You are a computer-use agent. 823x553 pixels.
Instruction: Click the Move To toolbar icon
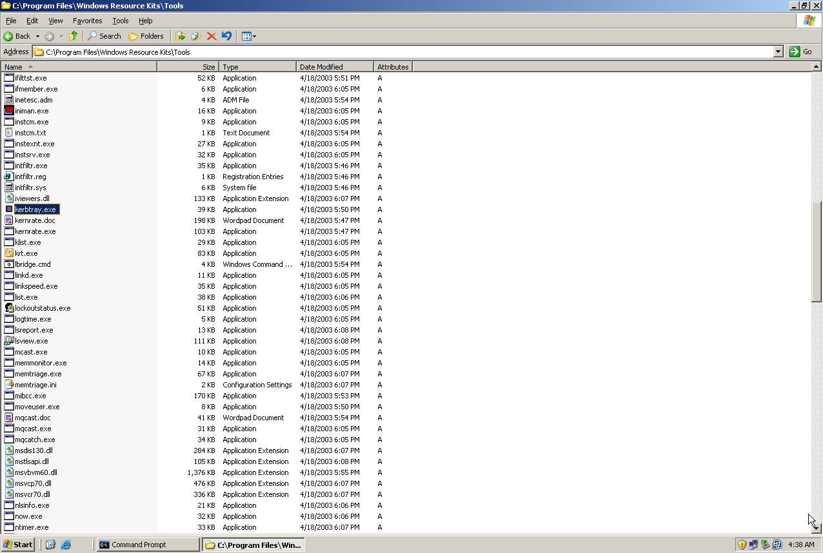click(x=181, y=36)
